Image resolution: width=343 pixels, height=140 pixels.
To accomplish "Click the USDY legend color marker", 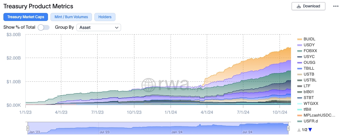I will point(299,45).
